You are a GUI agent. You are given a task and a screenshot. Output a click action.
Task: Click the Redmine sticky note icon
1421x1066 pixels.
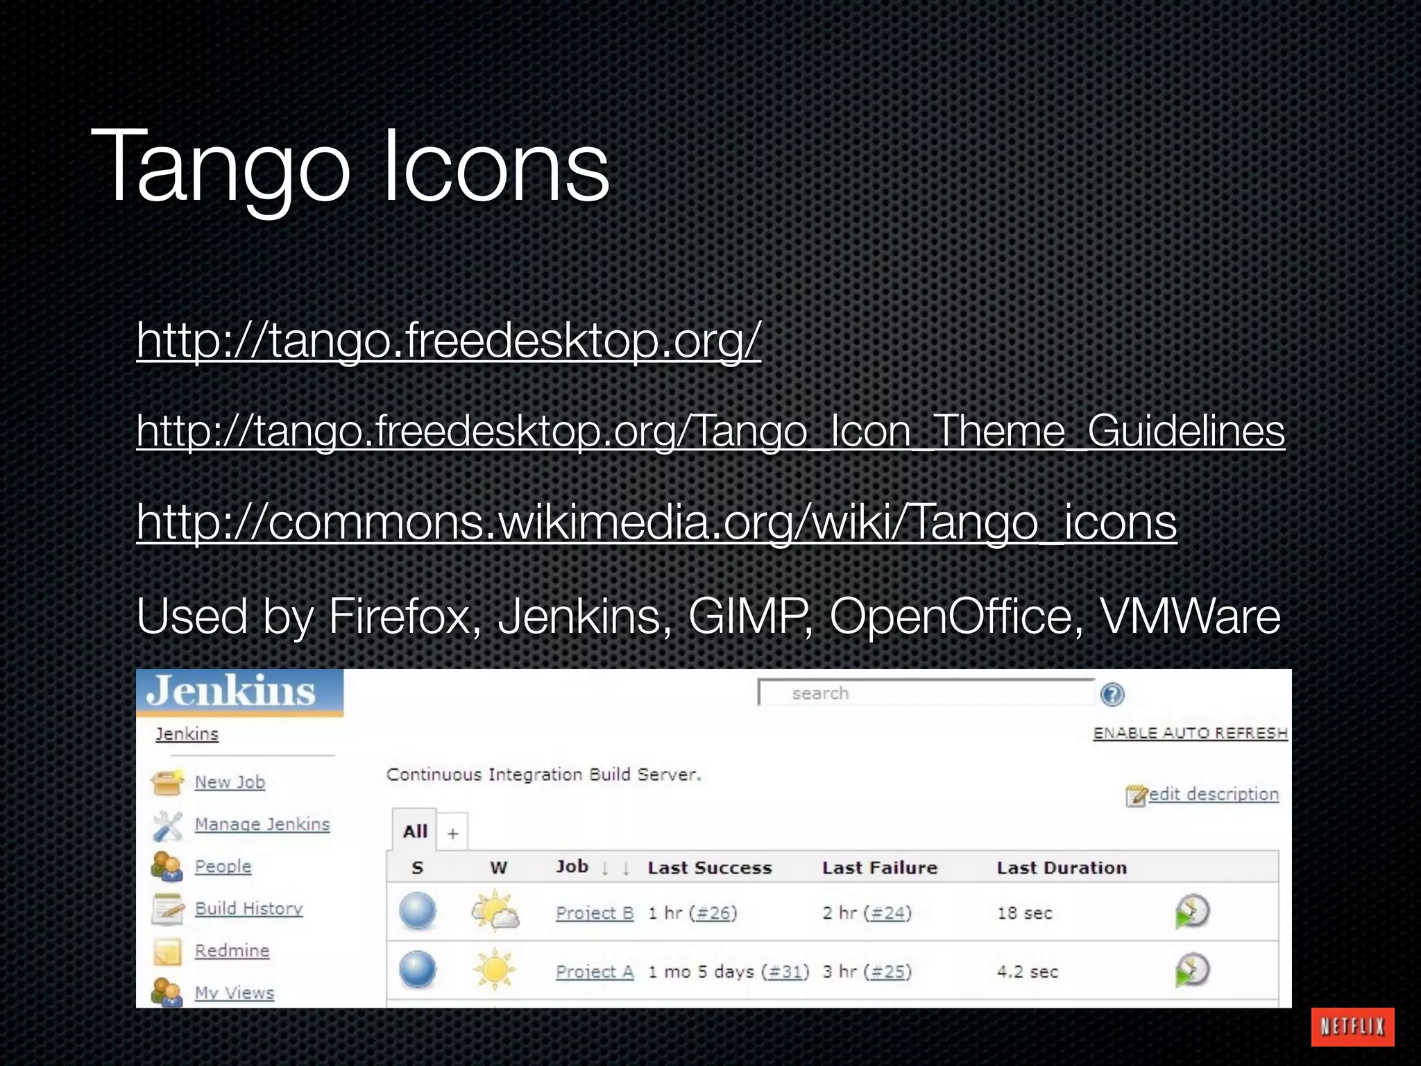point(167,951)
